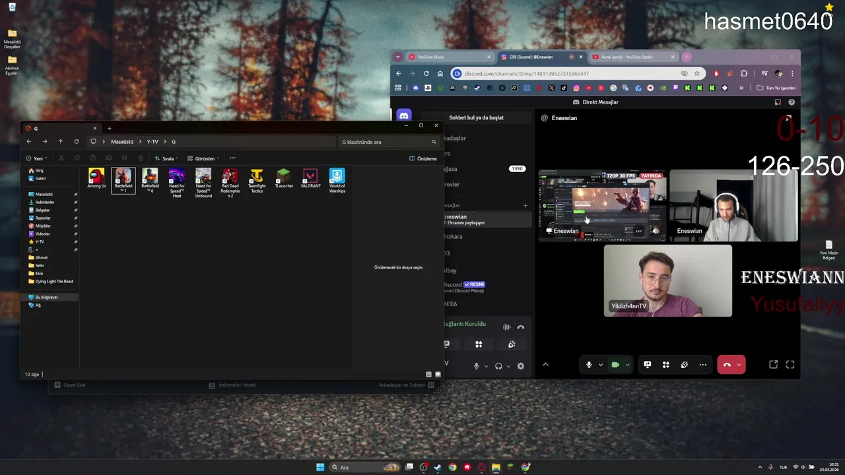Screen dimensions: 845x475
Task: Select the VALORANT shortcut
Action: pyautogui.click(x=310, y=179)
